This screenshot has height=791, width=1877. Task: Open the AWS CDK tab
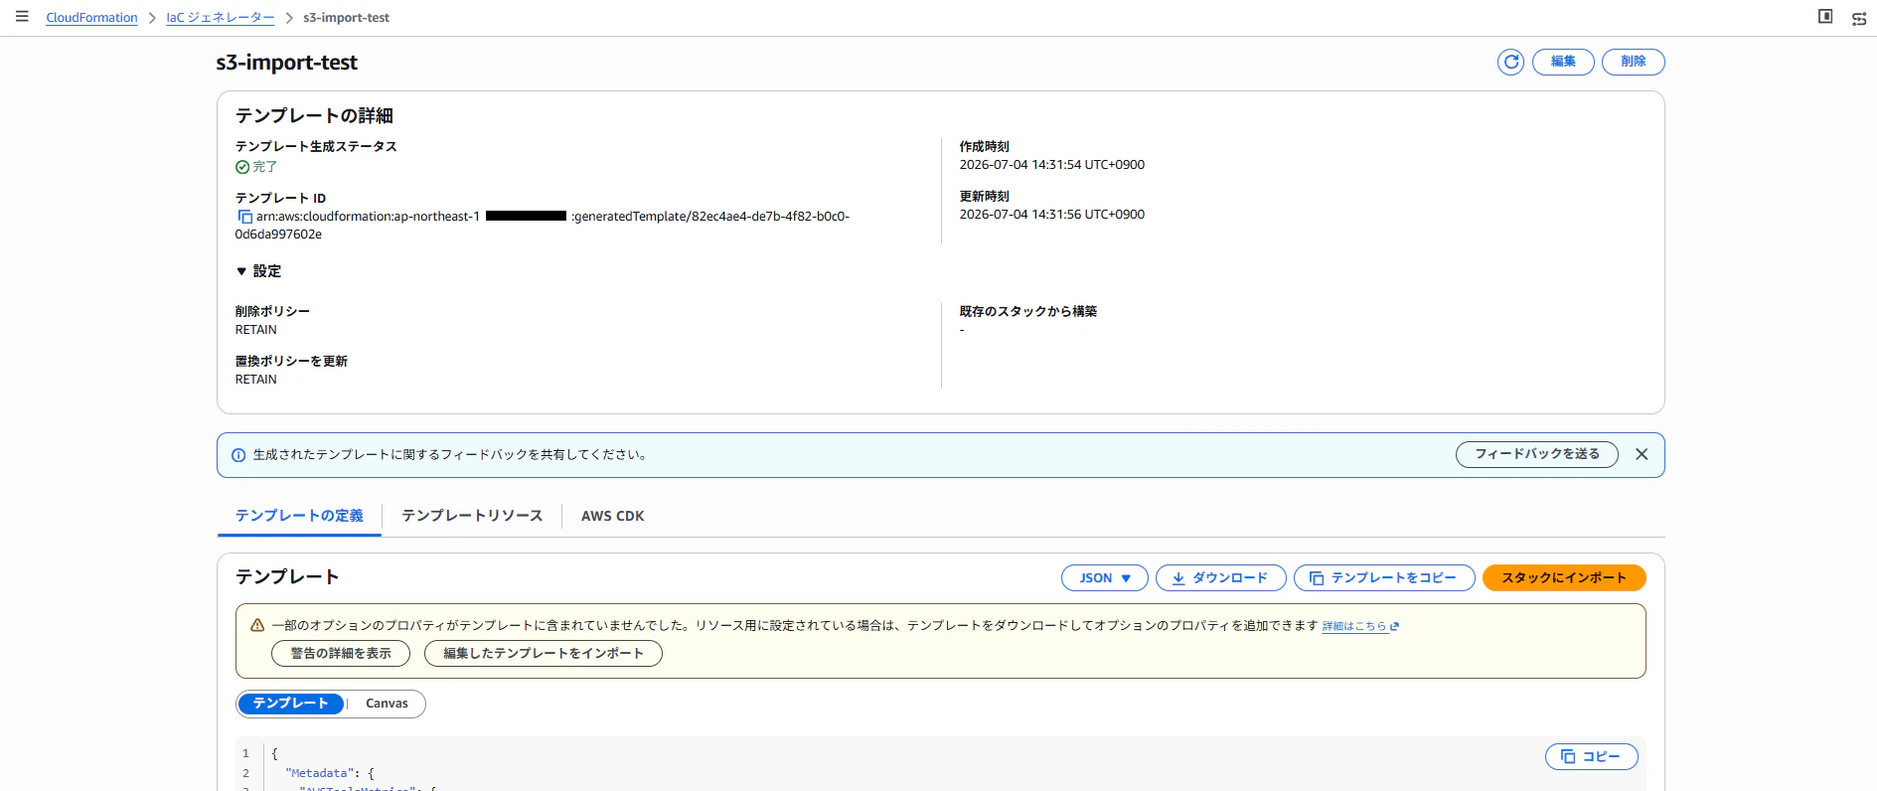point(613,516)
